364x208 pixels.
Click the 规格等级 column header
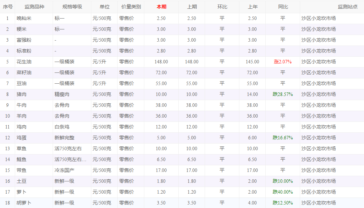click(72, 7)
